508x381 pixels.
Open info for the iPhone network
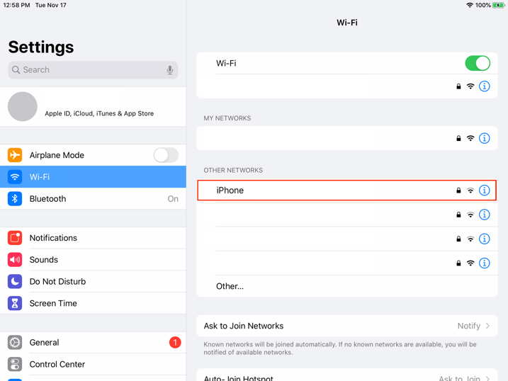(484, 190)
